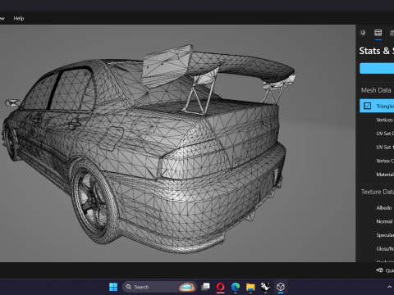
Task: Open the Rhino app taskbar icon
Action: click(265, 287)
